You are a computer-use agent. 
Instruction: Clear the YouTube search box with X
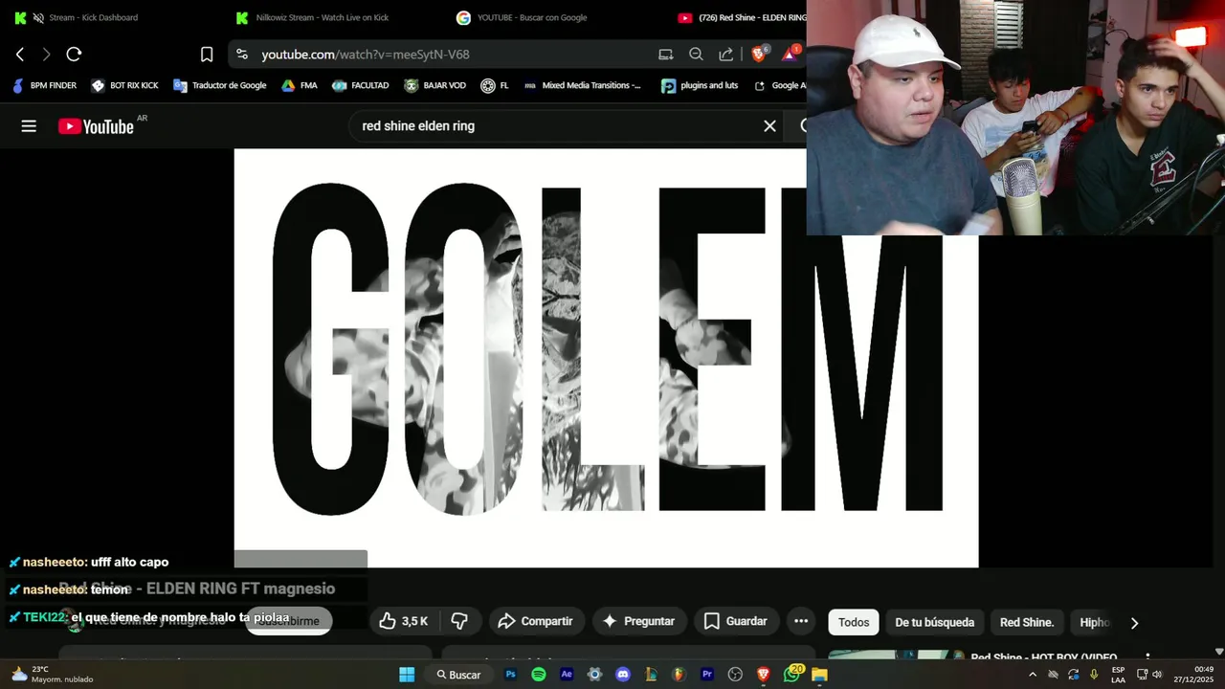[769, 125]
